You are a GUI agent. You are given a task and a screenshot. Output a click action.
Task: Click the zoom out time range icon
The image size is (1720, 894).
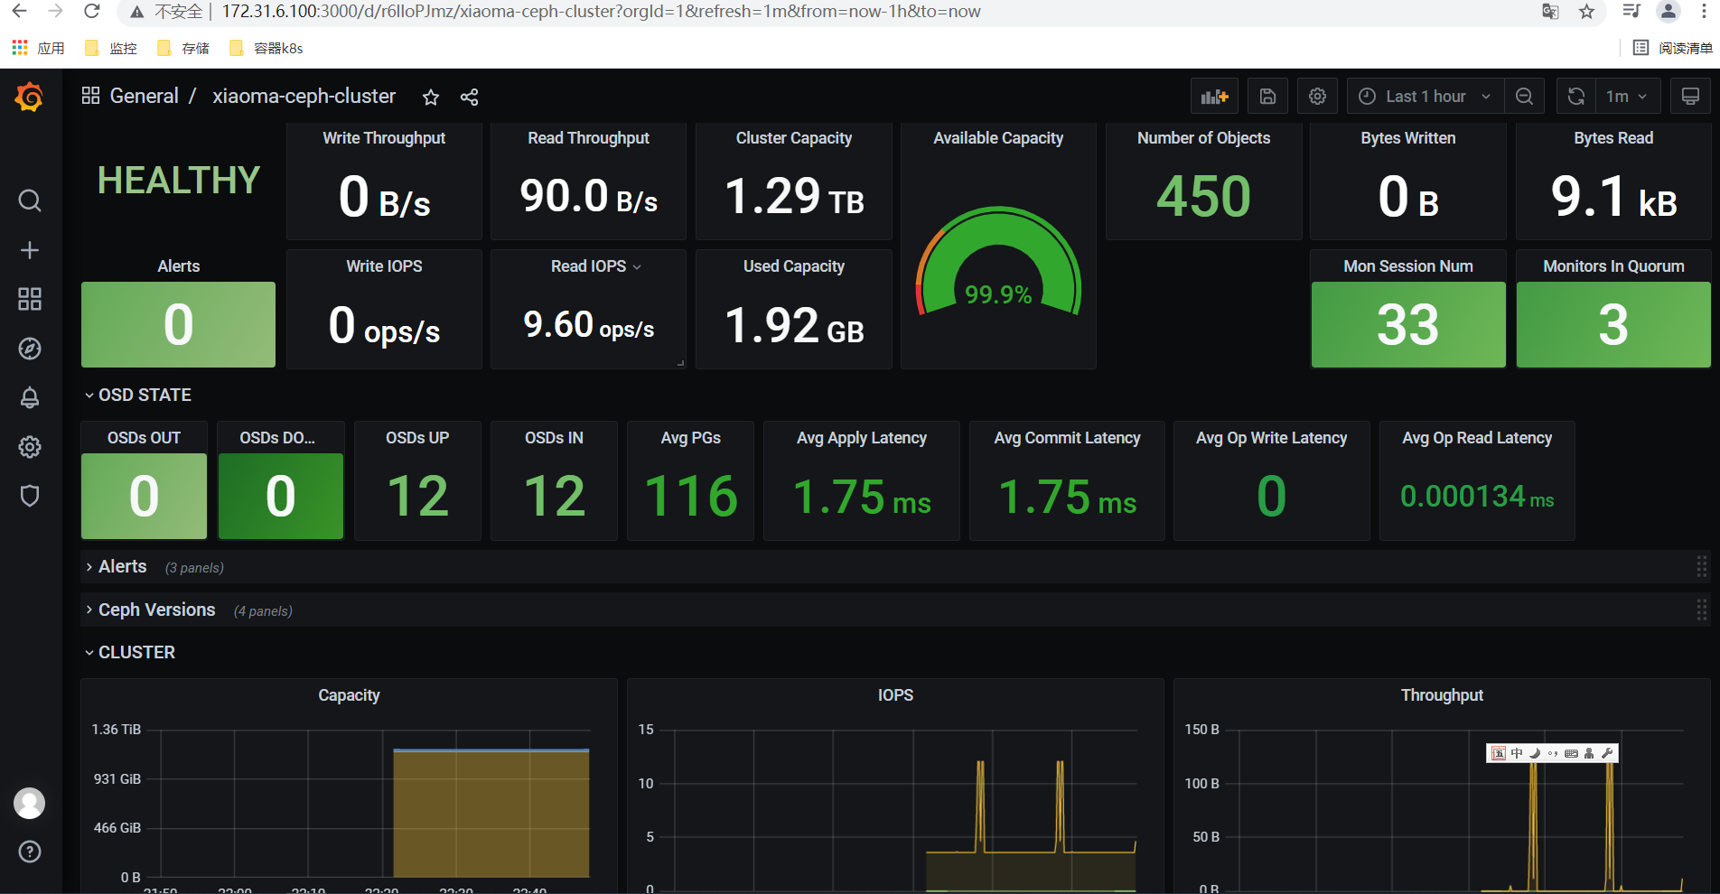[1524, 97]
